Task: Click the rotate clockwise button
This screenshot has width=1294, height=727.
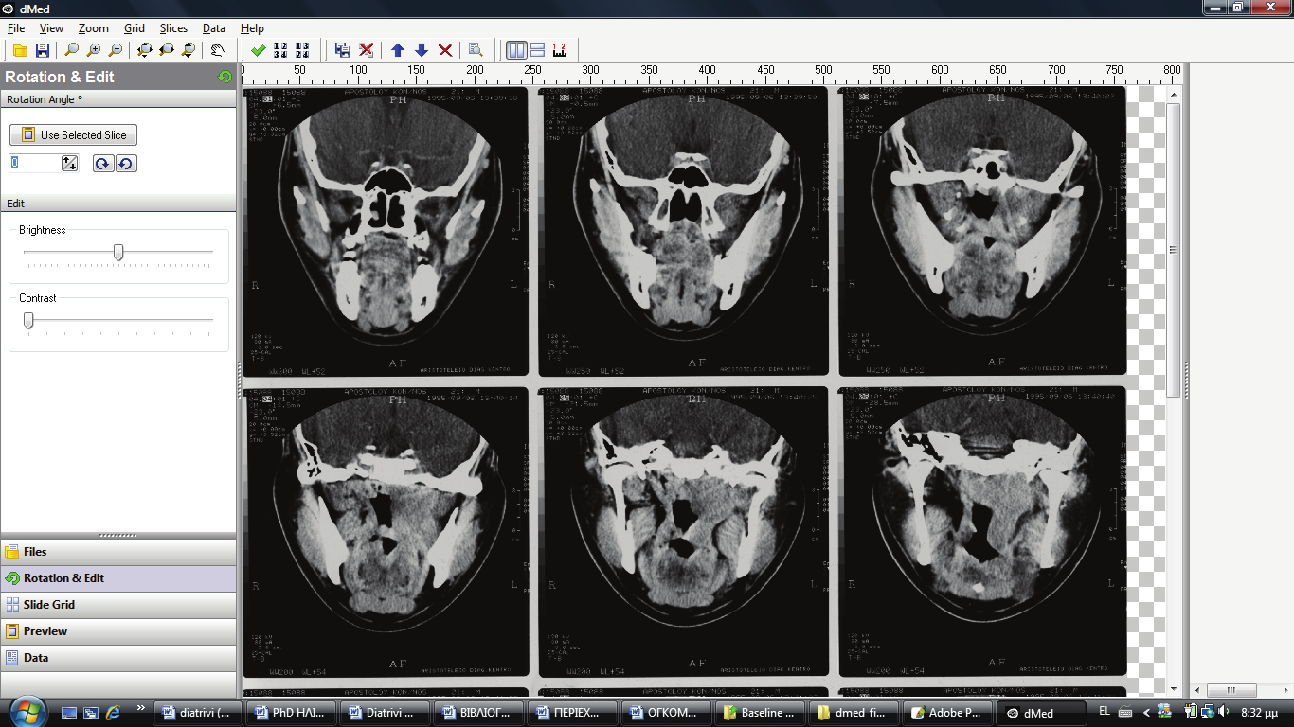Action: (x=103, y=164)
